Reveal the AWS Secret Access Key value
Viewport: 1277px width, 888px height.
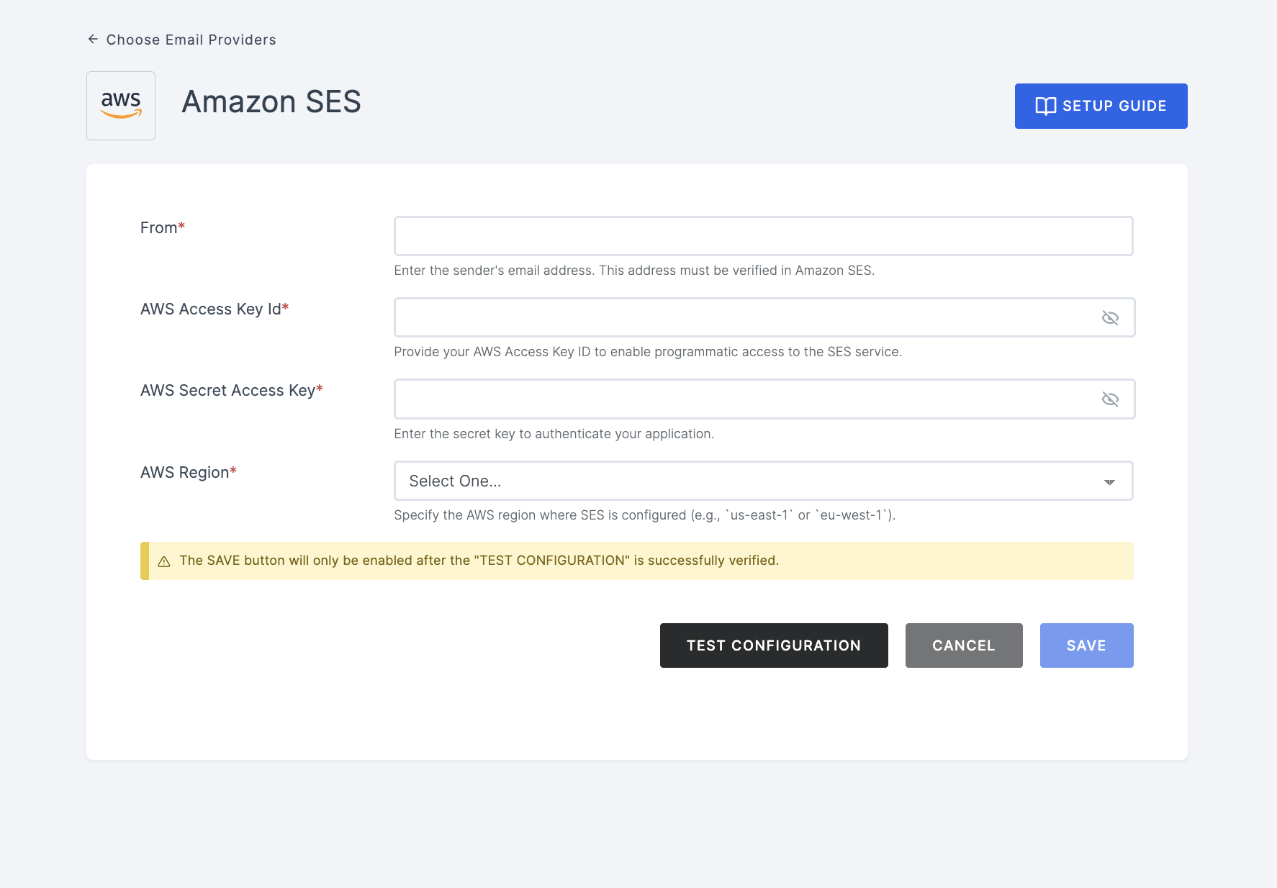(1110, 399)
